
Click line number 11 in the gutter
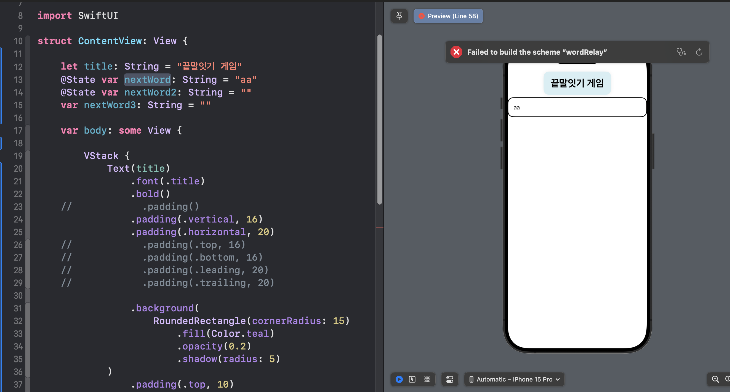18,54
